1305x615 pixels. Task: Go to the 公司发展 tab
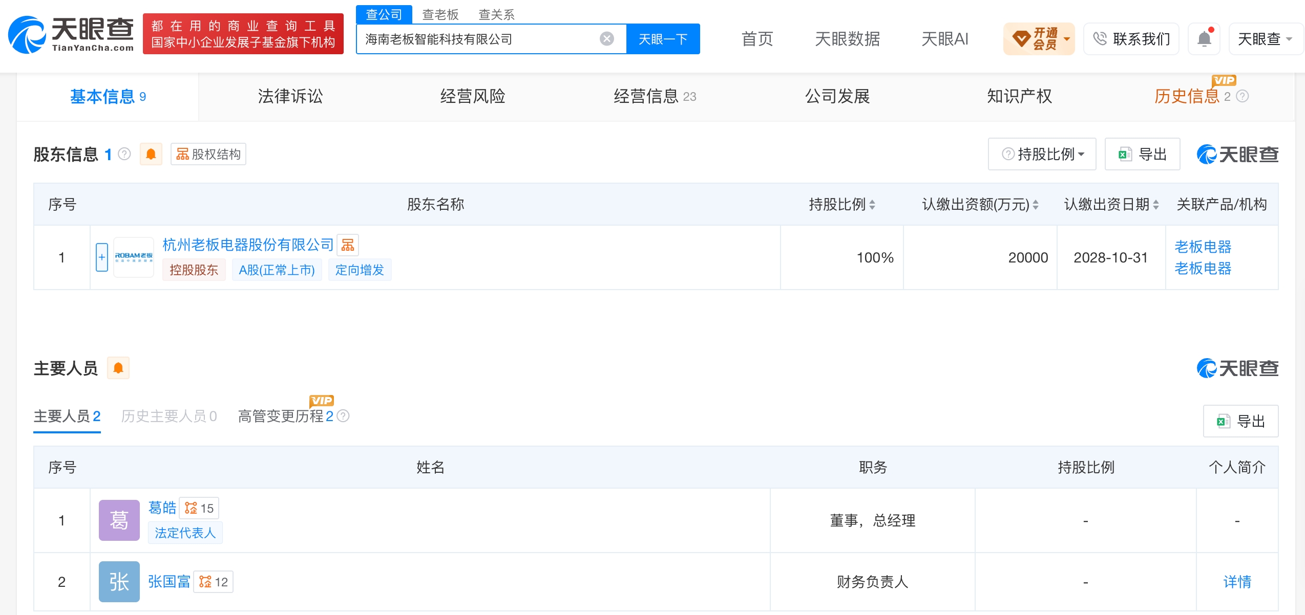pos(837,96)
